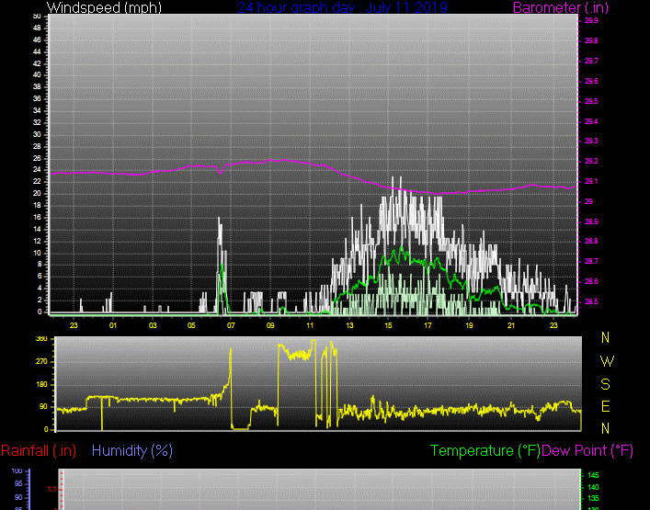
Task: Select hour 19 on the time axis
Action: [x=468, y=325]
